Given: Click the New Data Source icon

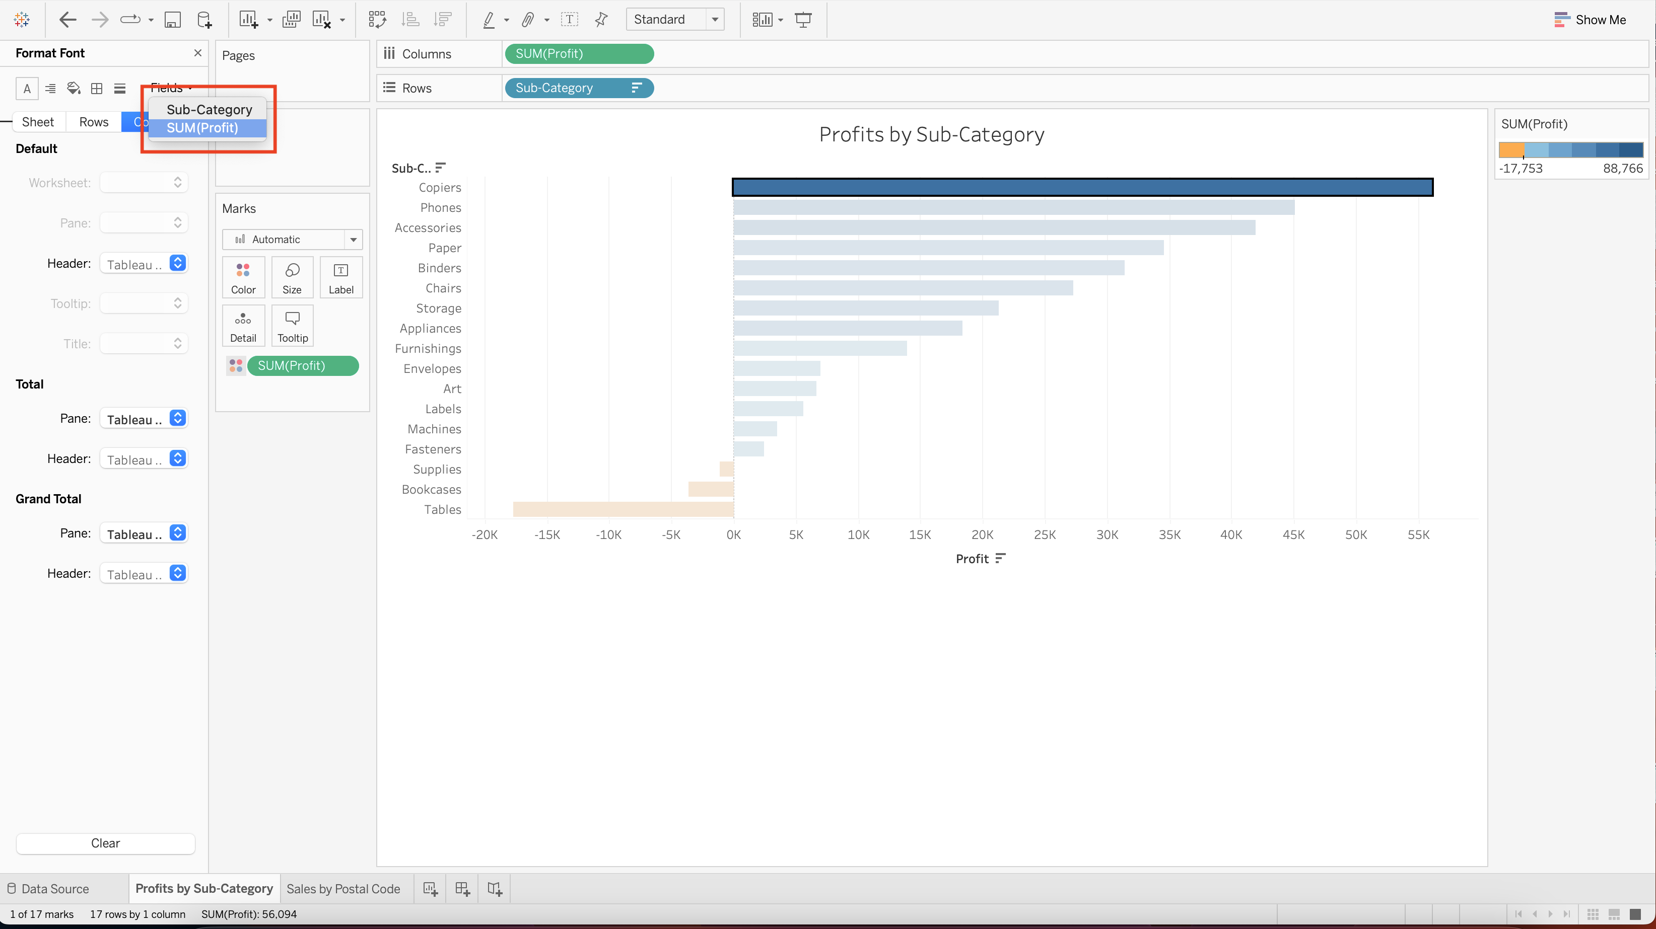Looking at the screenshot, I should [204, 20].
